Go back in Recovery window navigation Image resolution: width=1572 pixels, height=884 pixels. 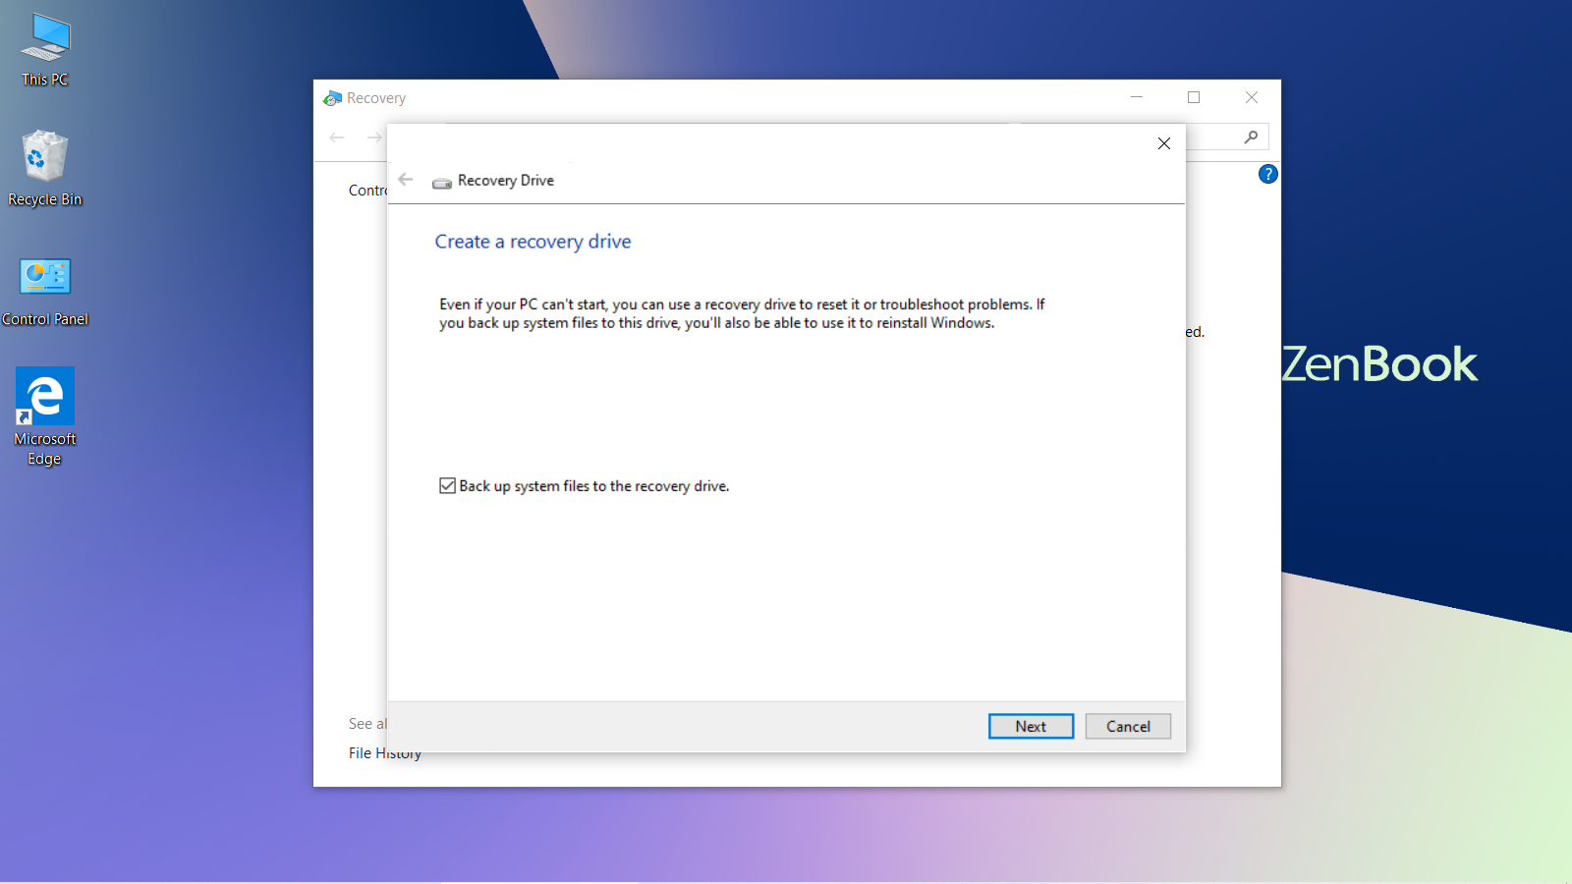point(337,138)
